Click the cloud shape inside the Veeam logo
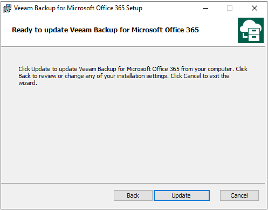This screenshot has width=268, height=210. (250, 26)
